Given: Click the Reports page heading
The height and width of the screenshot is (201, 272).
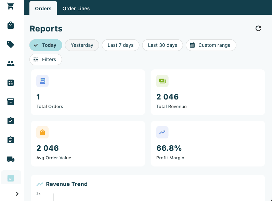Looking at the screenshot, I should pos(46,29).
